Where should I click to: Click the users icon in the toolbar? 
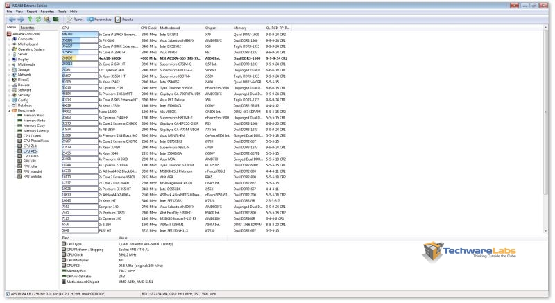click(x=47, y=19)
